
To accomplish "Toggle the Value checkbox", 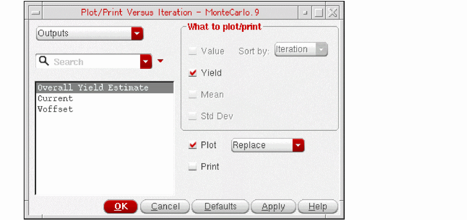I will [193, 51].
